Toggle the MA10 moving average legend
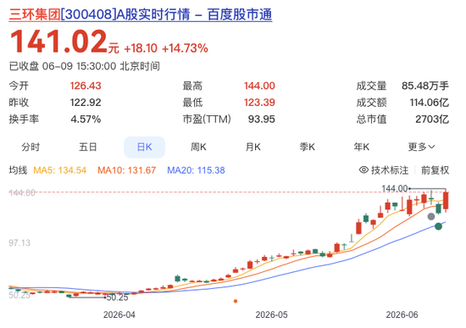The width and height of the screenshot is (466, 328). (x=127, y=170)
